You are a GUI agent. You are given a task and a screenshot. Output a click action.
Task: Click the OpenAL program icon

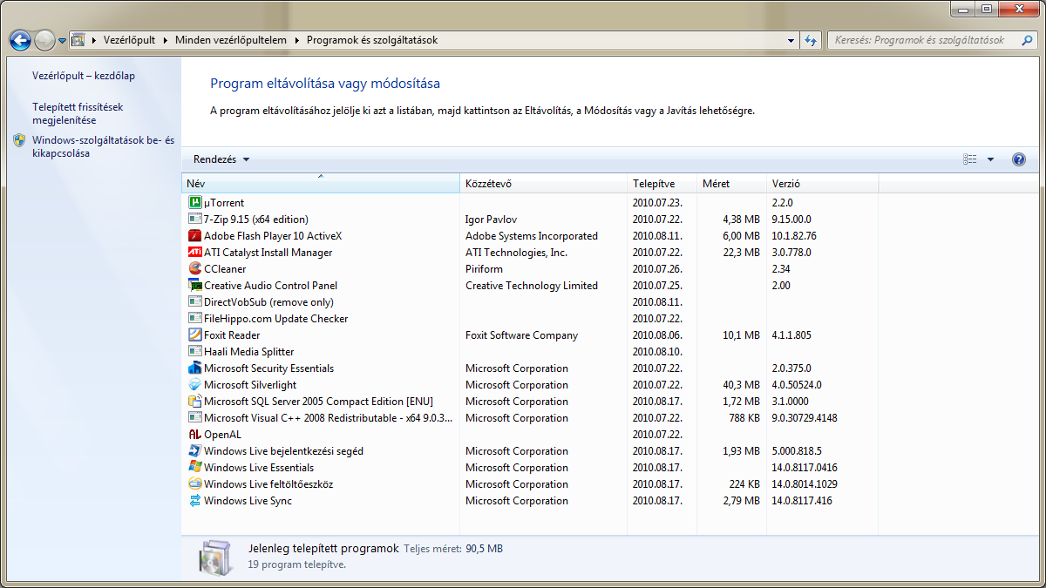click(x=195, y=435)
